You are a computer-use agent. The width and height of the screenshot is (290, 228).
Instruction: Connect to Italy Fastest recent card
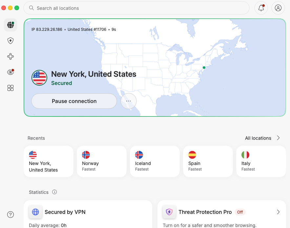pyautogui.click(x=261, y=161)
